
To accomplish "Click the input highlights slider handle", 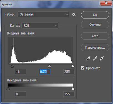I will (x=73, y=66).
